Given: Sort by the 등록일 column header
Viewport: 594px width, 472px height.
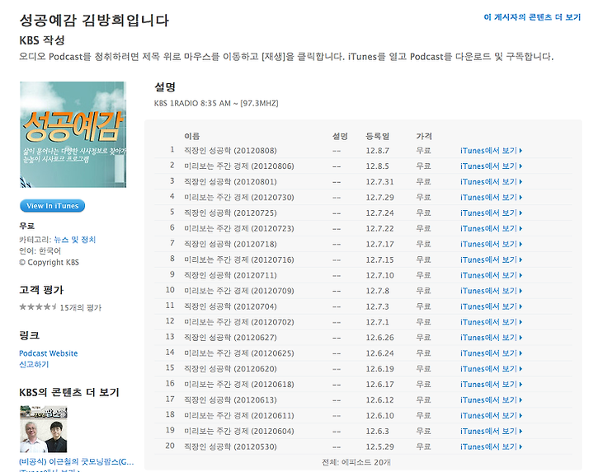Looking at the screenshot, I should coord(377,136).
